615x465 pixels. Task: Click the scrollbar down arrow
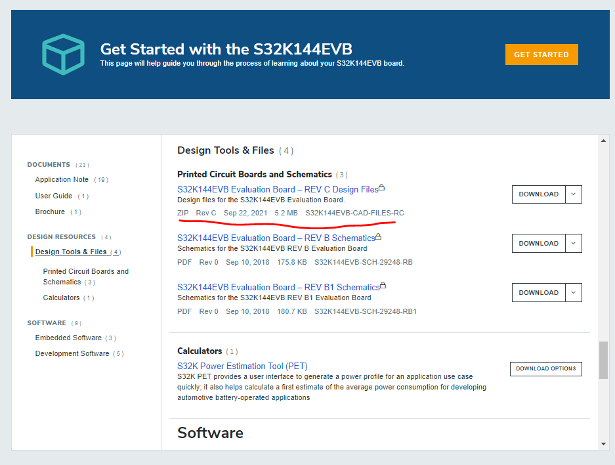(x=604, y=444)
